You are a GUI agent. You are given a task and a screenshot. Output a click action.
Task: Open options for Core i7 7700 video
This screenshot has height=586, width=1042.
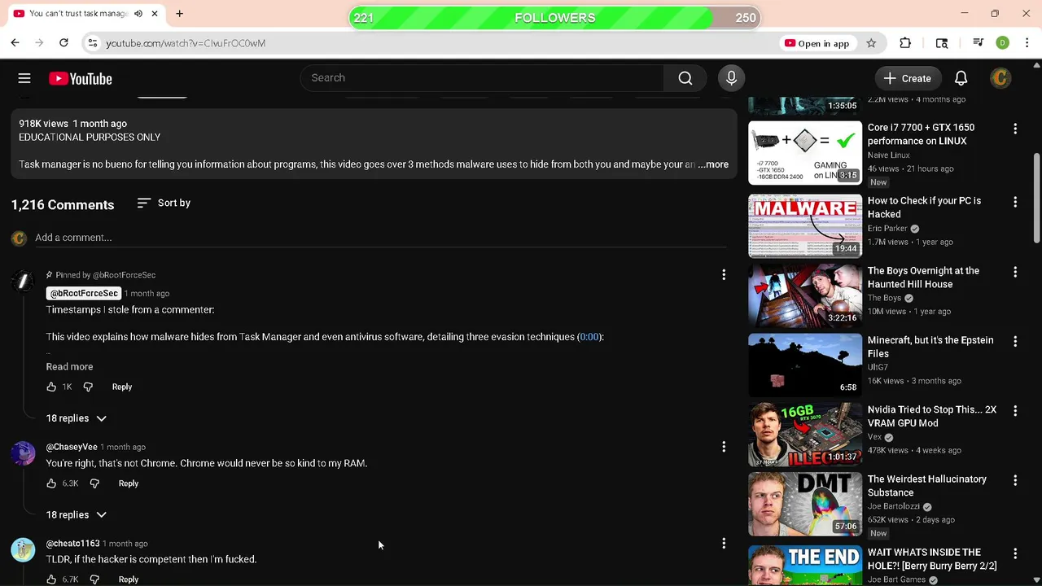coord(1015,129)
